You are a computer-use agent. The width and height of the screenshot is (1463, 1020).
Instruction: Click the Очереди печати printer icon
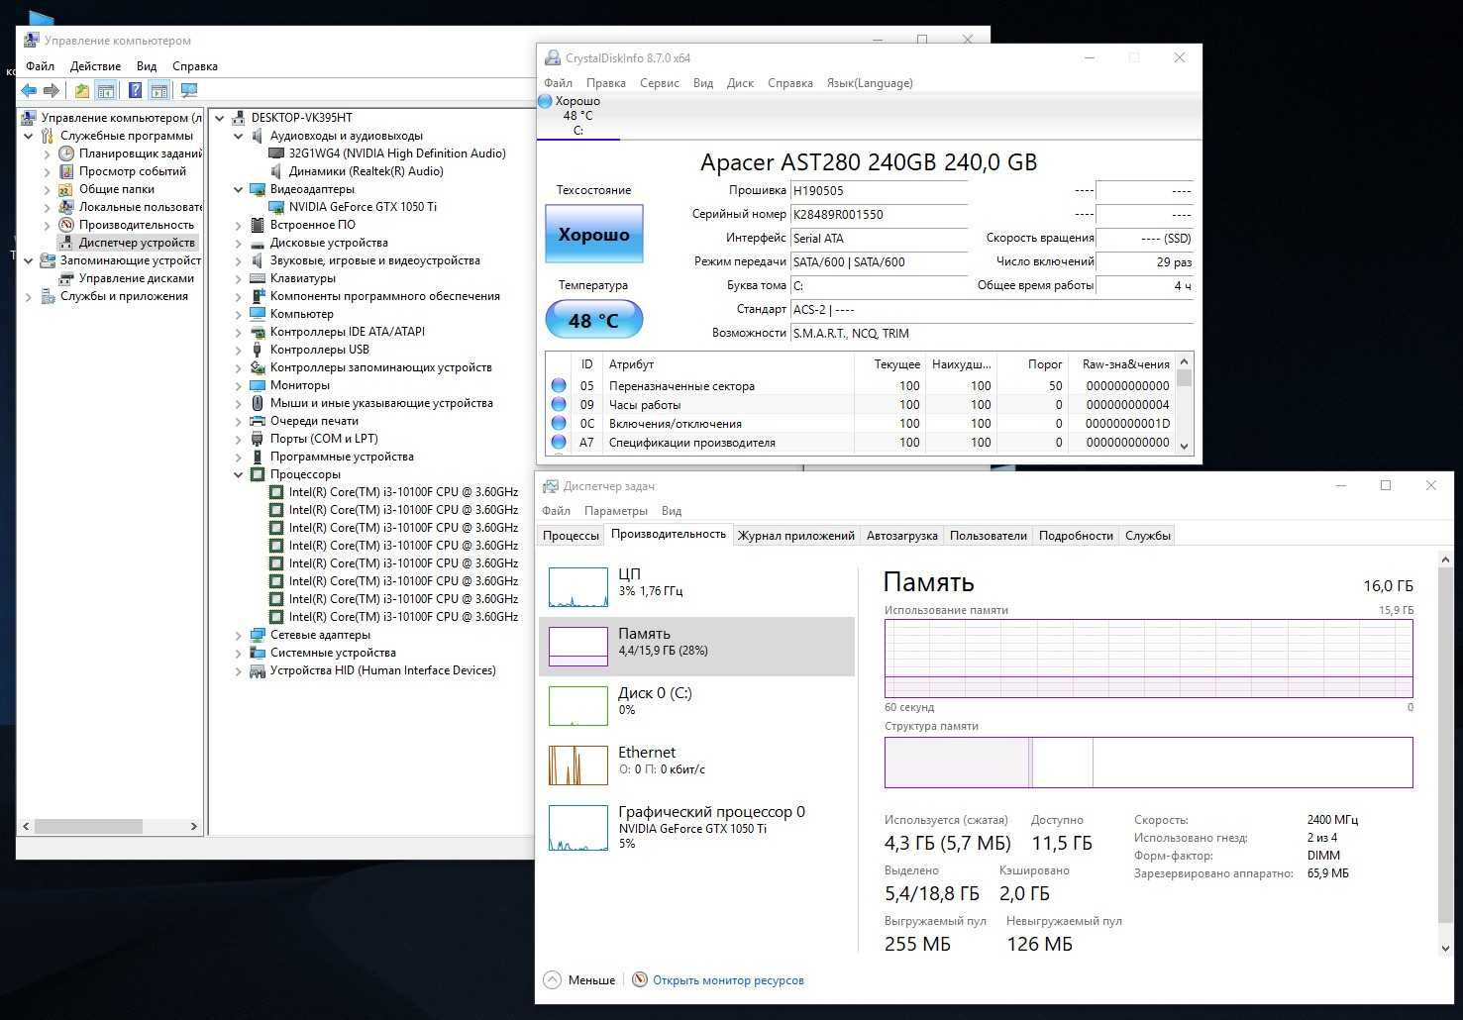258,421
